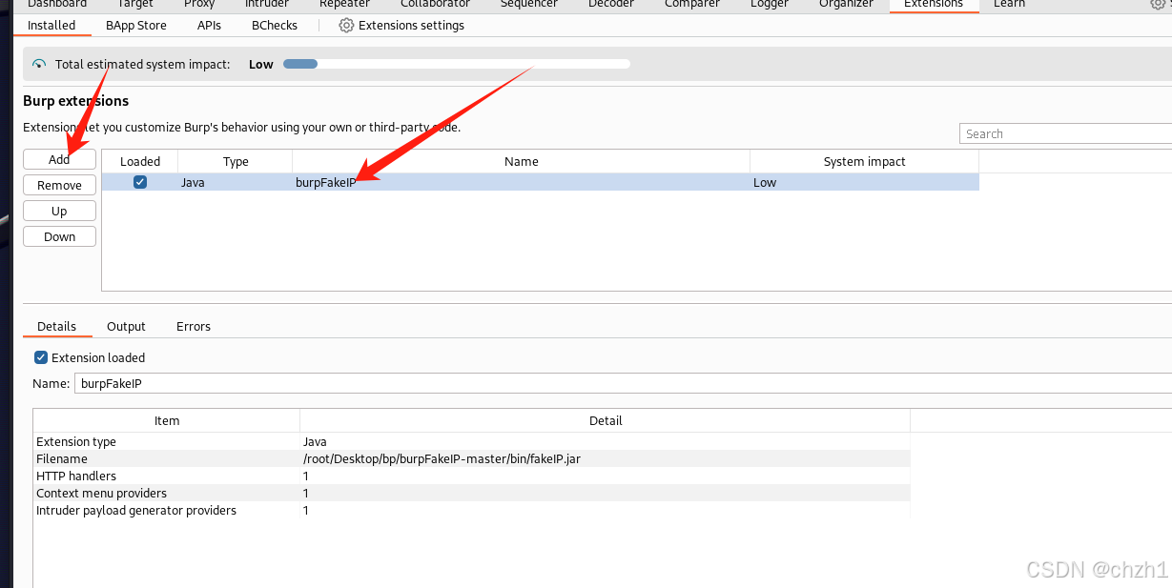The image size is (1172, 588).
Task: Open the Comparer main tab
Action: point(692,5)
